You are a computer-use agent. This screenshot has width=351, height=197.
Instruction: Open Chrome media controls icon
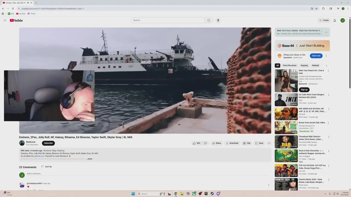pos(338,8)
